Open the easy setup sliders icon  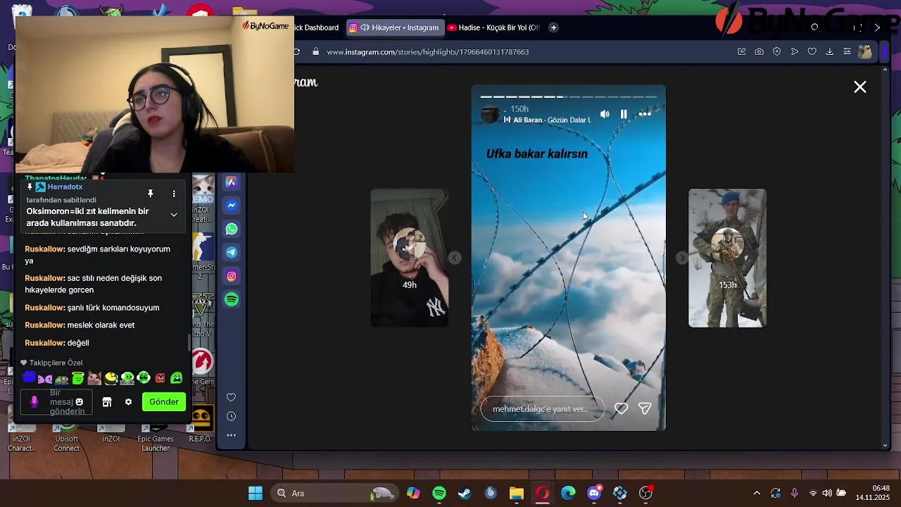click(847, 51)
